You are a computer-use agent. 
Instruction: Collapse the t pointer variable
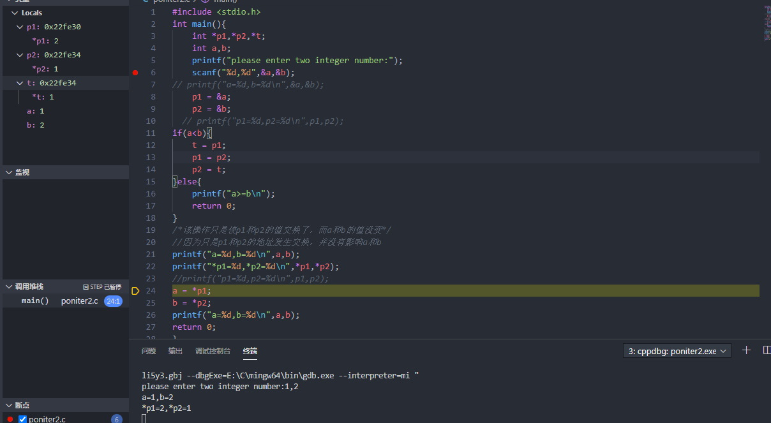[x=20, y=83]
